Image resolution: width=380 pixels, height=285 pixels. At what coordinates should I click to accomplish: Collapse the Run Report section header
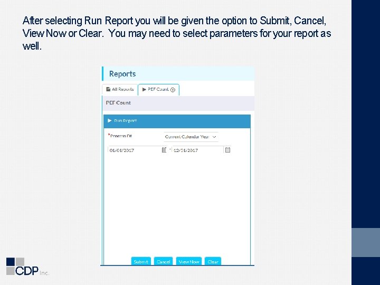pyautogui.click(x=177, y=121)
